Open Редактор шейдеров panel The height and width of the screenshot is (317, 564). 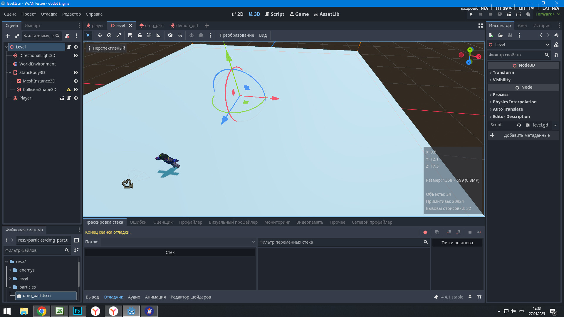191,297
